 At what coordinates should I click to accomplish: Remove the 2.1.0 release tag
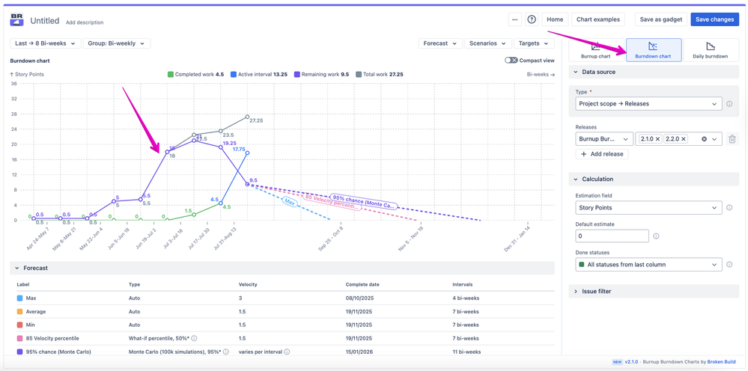(x=657, y=139)
